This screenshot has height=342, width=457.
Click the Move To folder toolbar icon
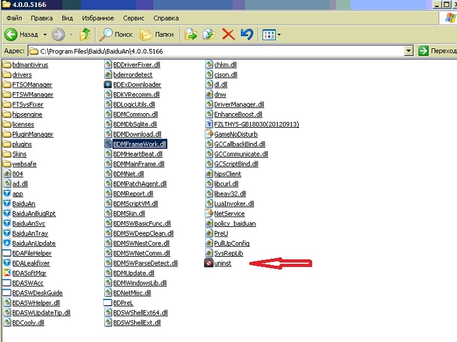click(191, 34)
